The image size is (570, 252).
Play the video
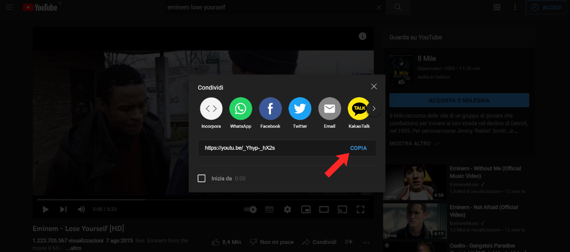coord(46,209)
